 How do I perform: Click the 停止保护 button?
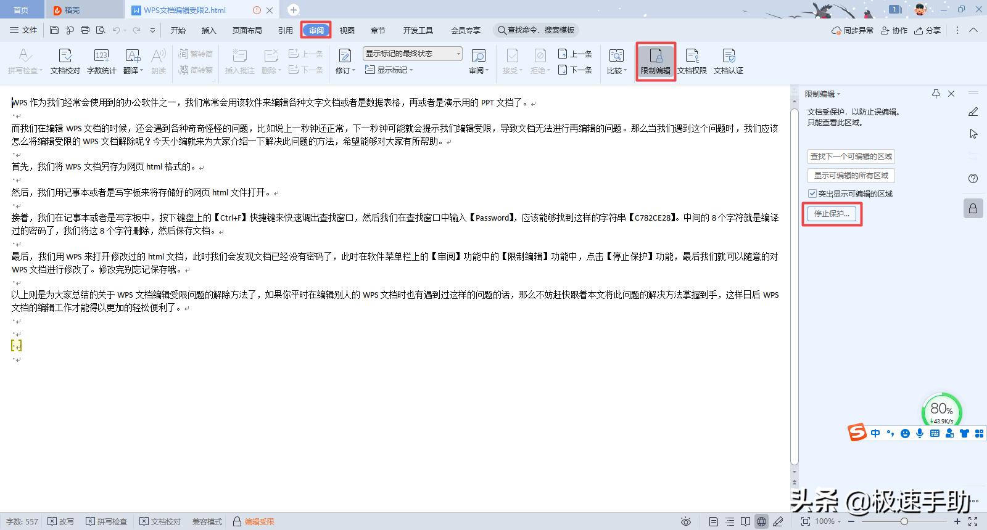pos(832,214)
